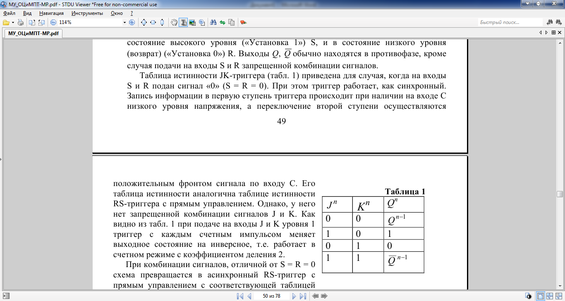Open the Файл menu
565x301 pixels.
[x=9, y=13]
